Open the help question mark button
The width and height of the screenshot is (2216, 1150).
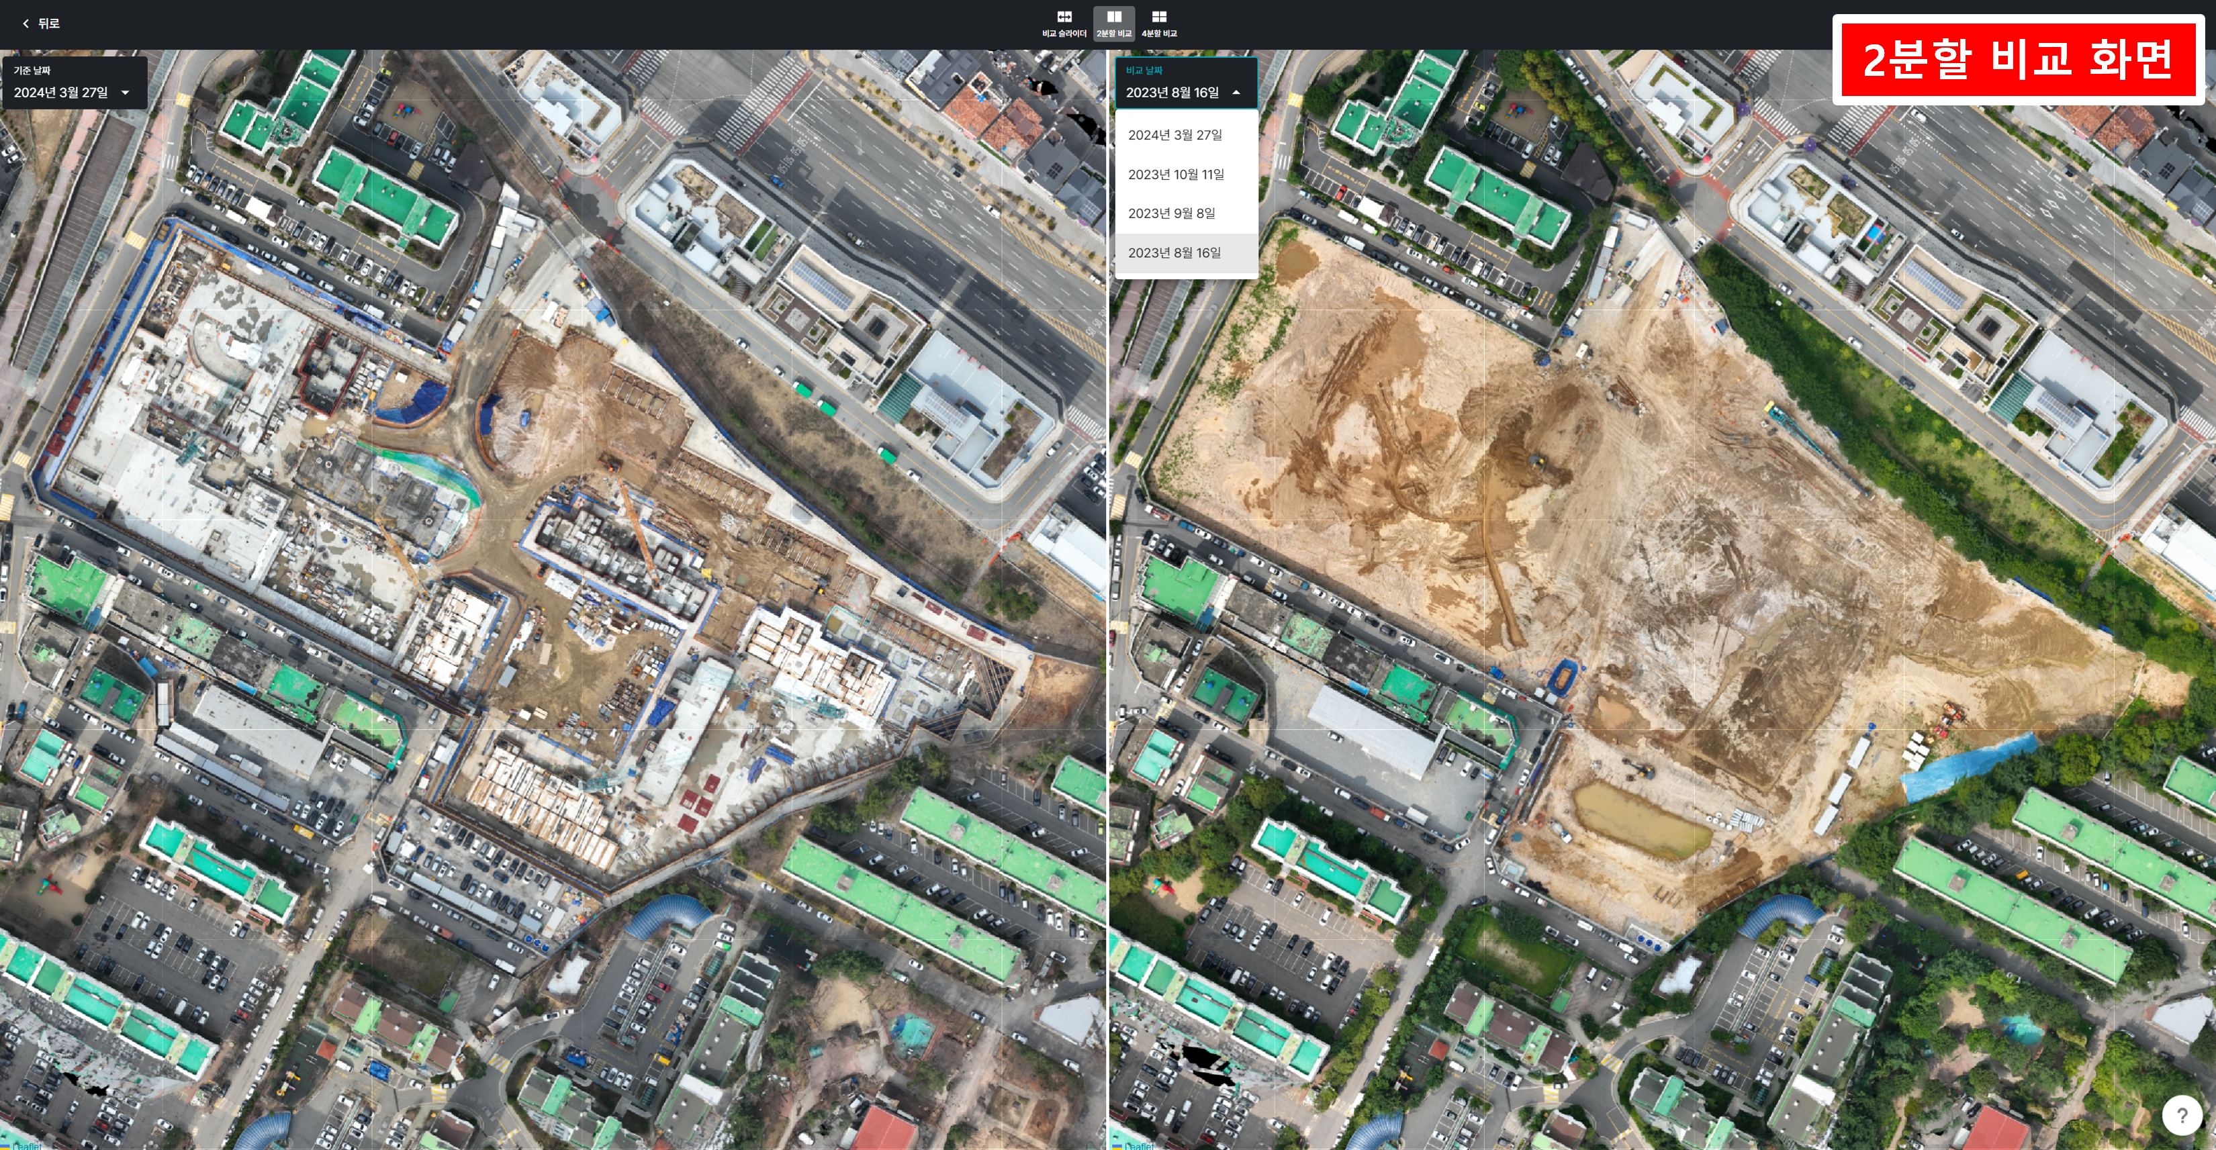click(2182, 1116)
